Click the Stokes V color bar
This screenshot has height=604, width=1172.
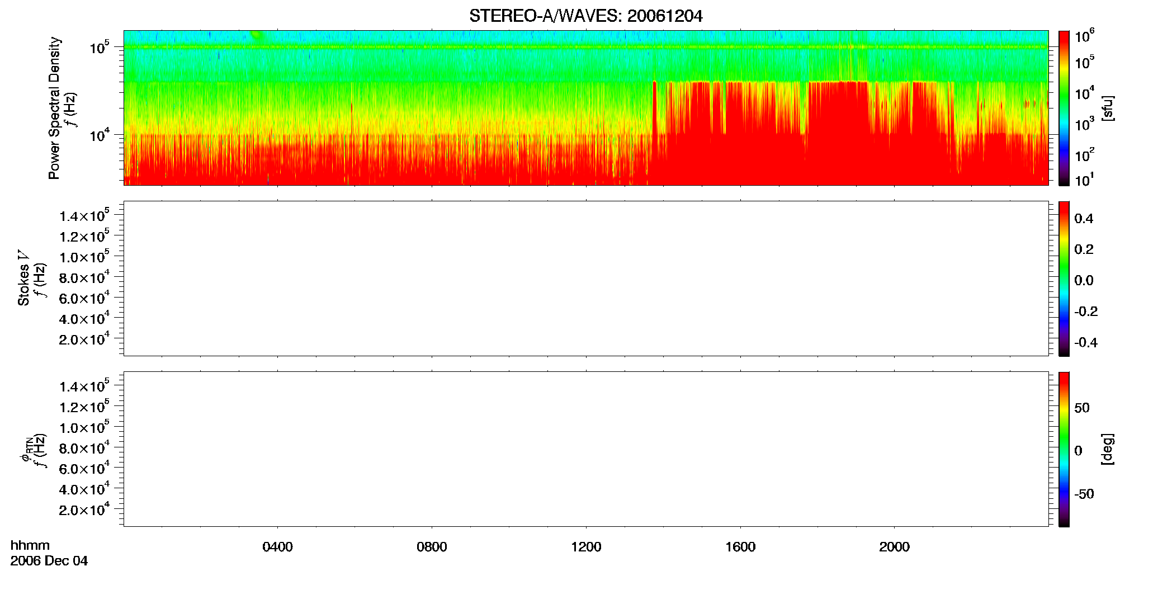click(x=1064, y=279)
